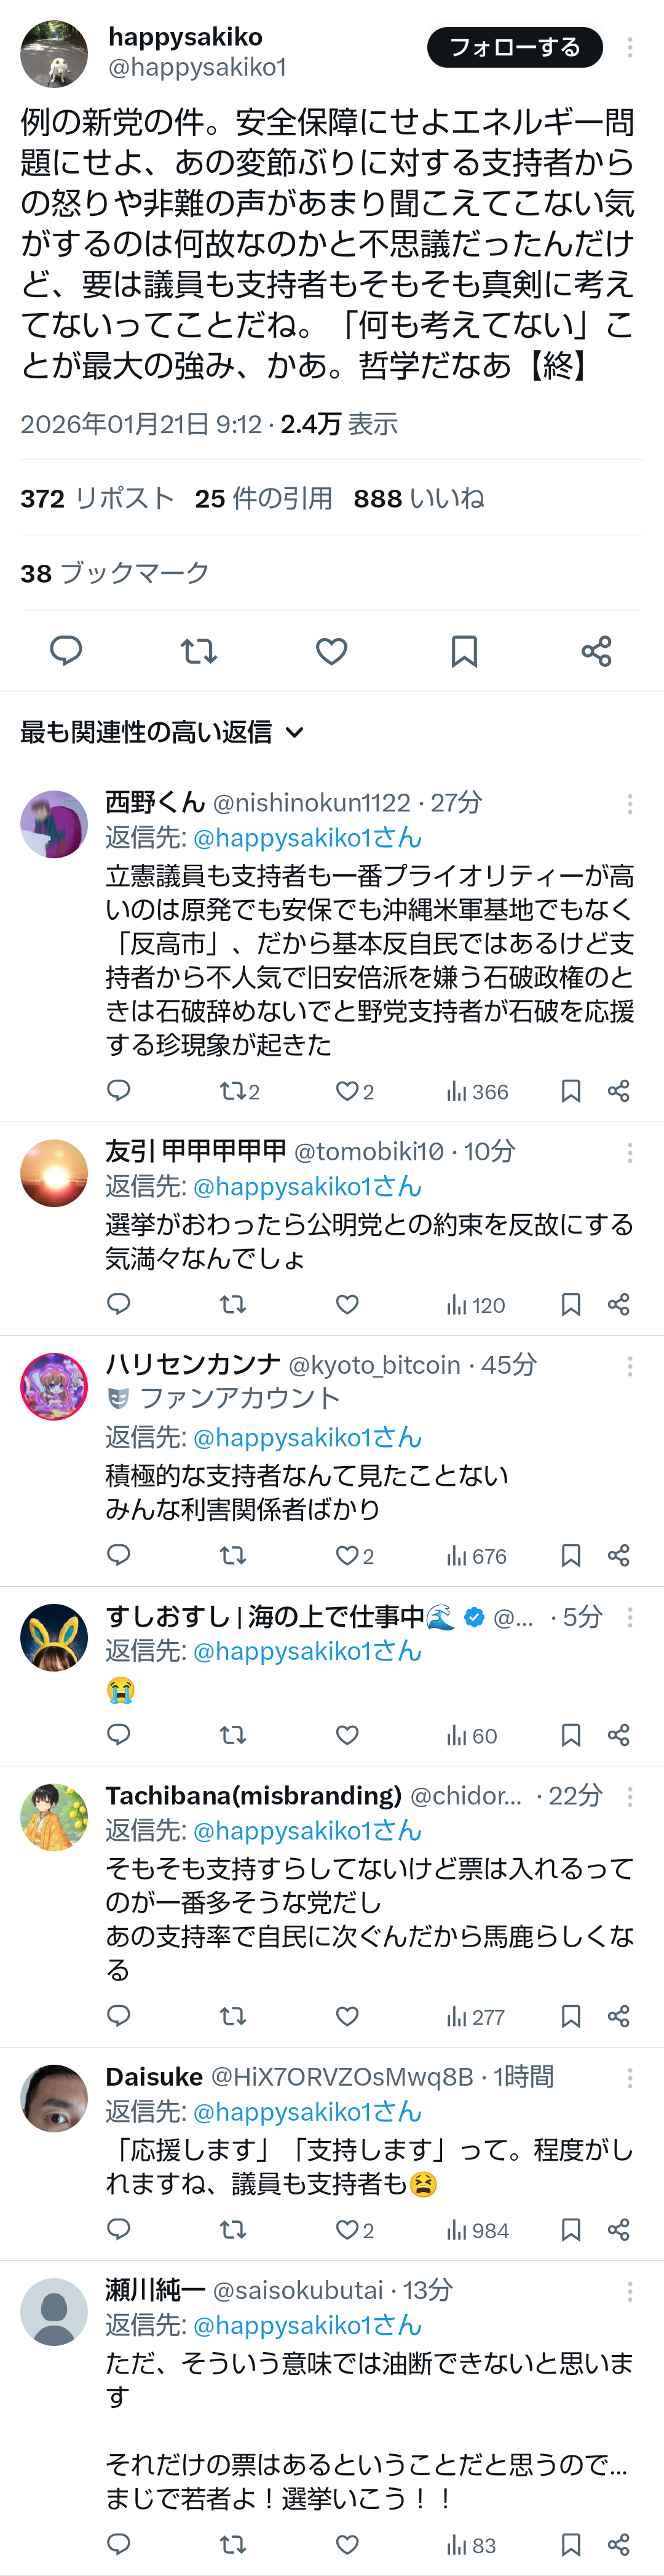Open more options menu for main post

tap(629, 47)
